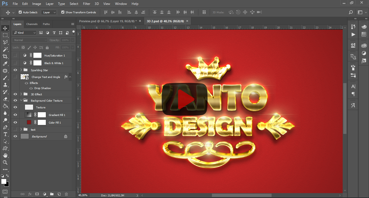Collapse the Background Color Texture group
Screen dimensions: 369x198
tap(21, 100)
